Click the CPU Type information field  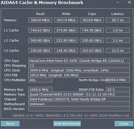pos(79,61)
